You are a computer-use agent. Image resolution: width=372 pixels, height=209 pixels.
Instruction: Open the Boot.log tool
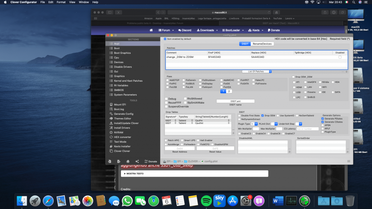pos(119,109)
